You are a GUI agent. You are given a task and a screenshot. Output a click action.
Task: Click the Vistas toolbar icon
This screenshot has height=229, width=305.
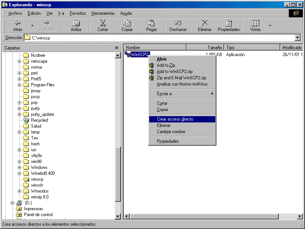coord(256,23)
